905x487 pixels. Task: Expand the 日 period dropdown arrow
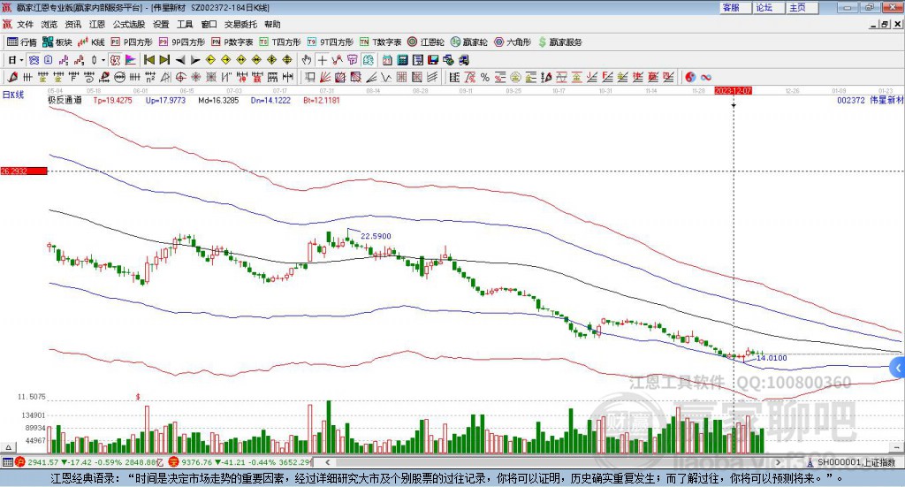pos(21,60)
